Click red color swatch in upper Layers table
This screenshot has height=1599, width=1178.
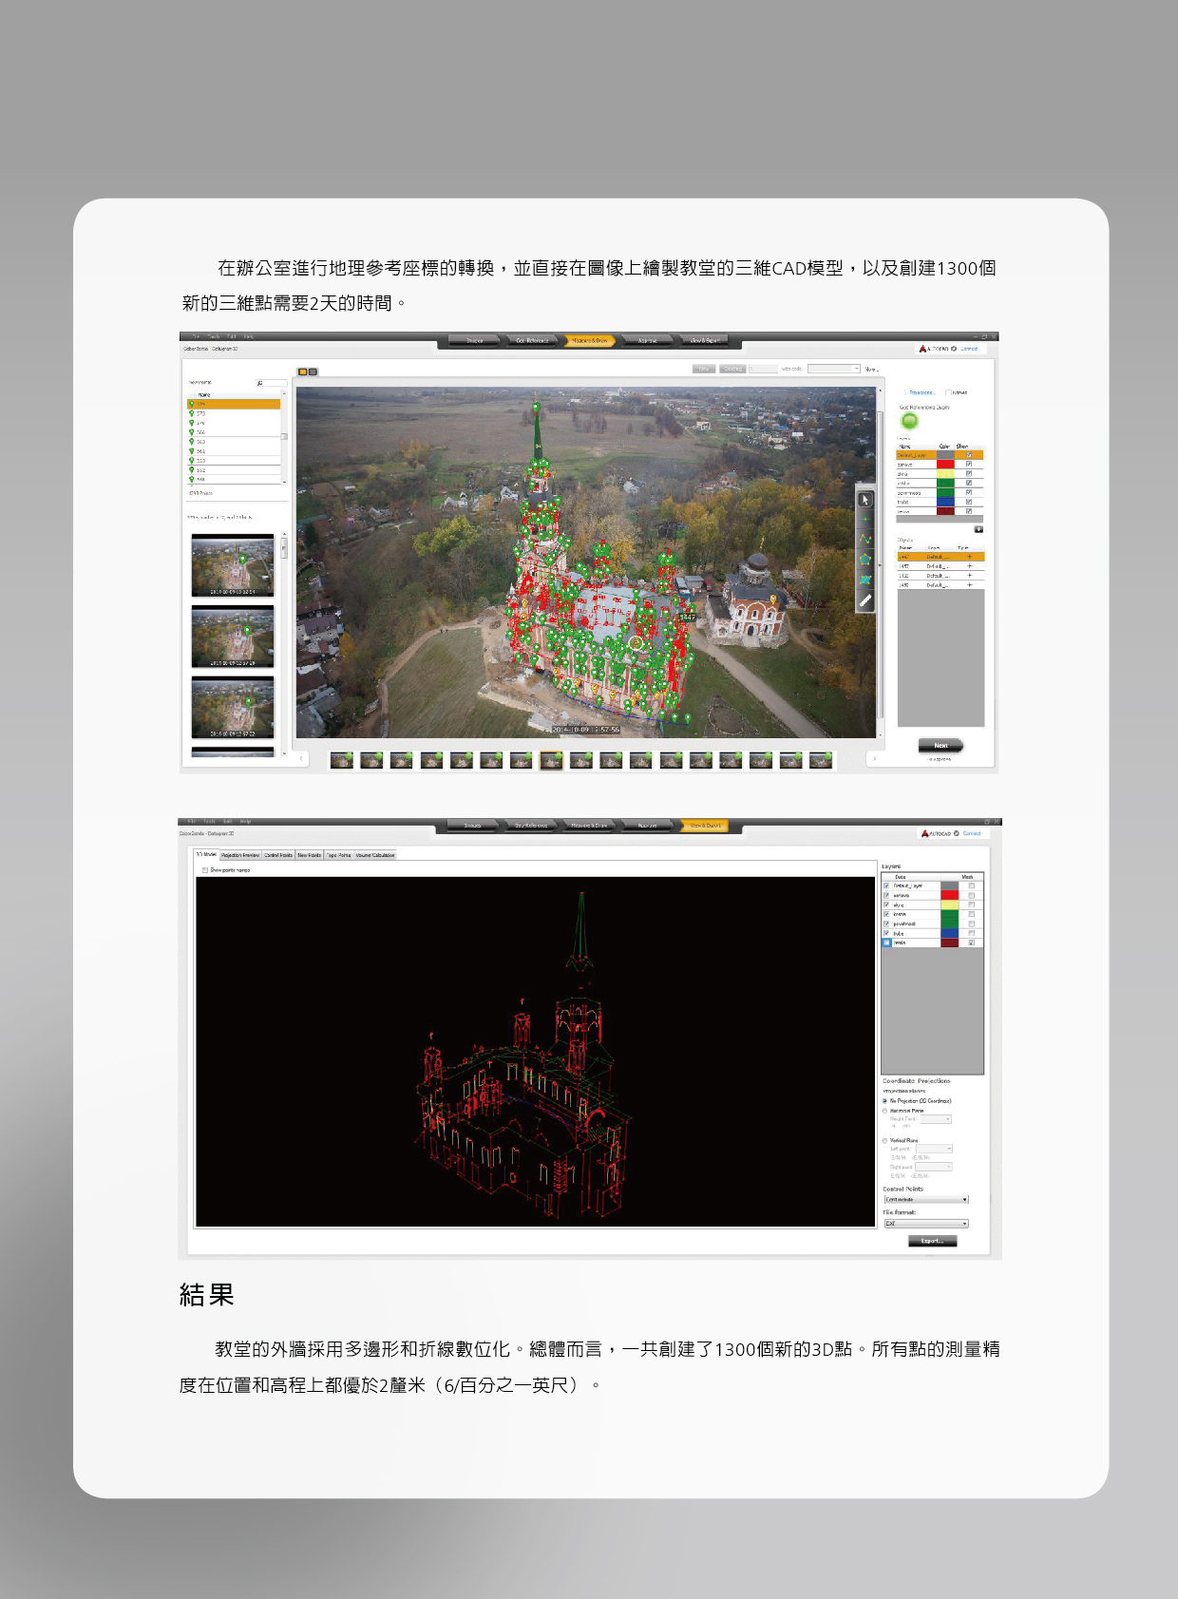pos(945,465)
